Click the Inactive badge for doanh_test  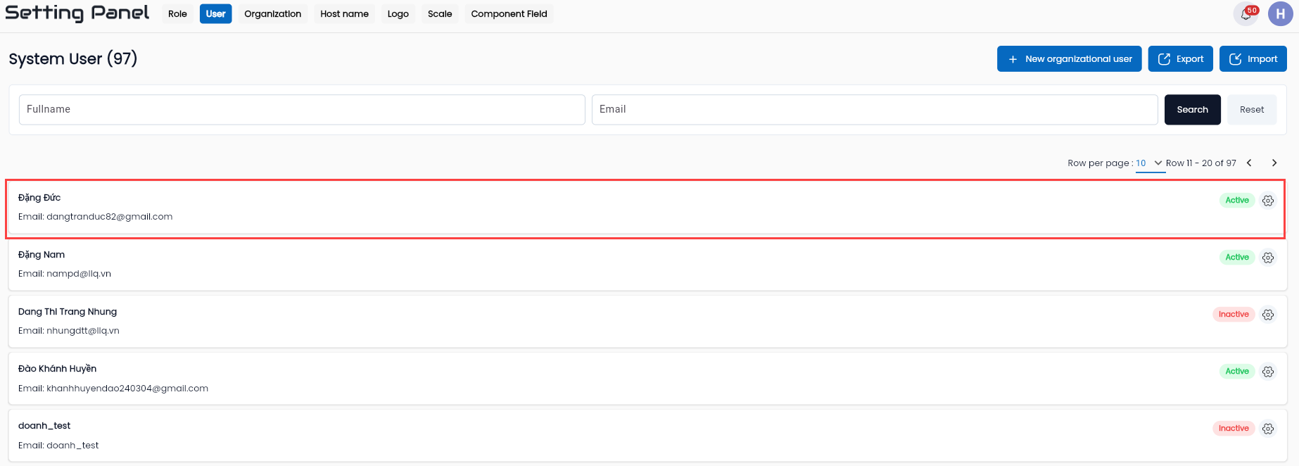(x=1234, y=429)
